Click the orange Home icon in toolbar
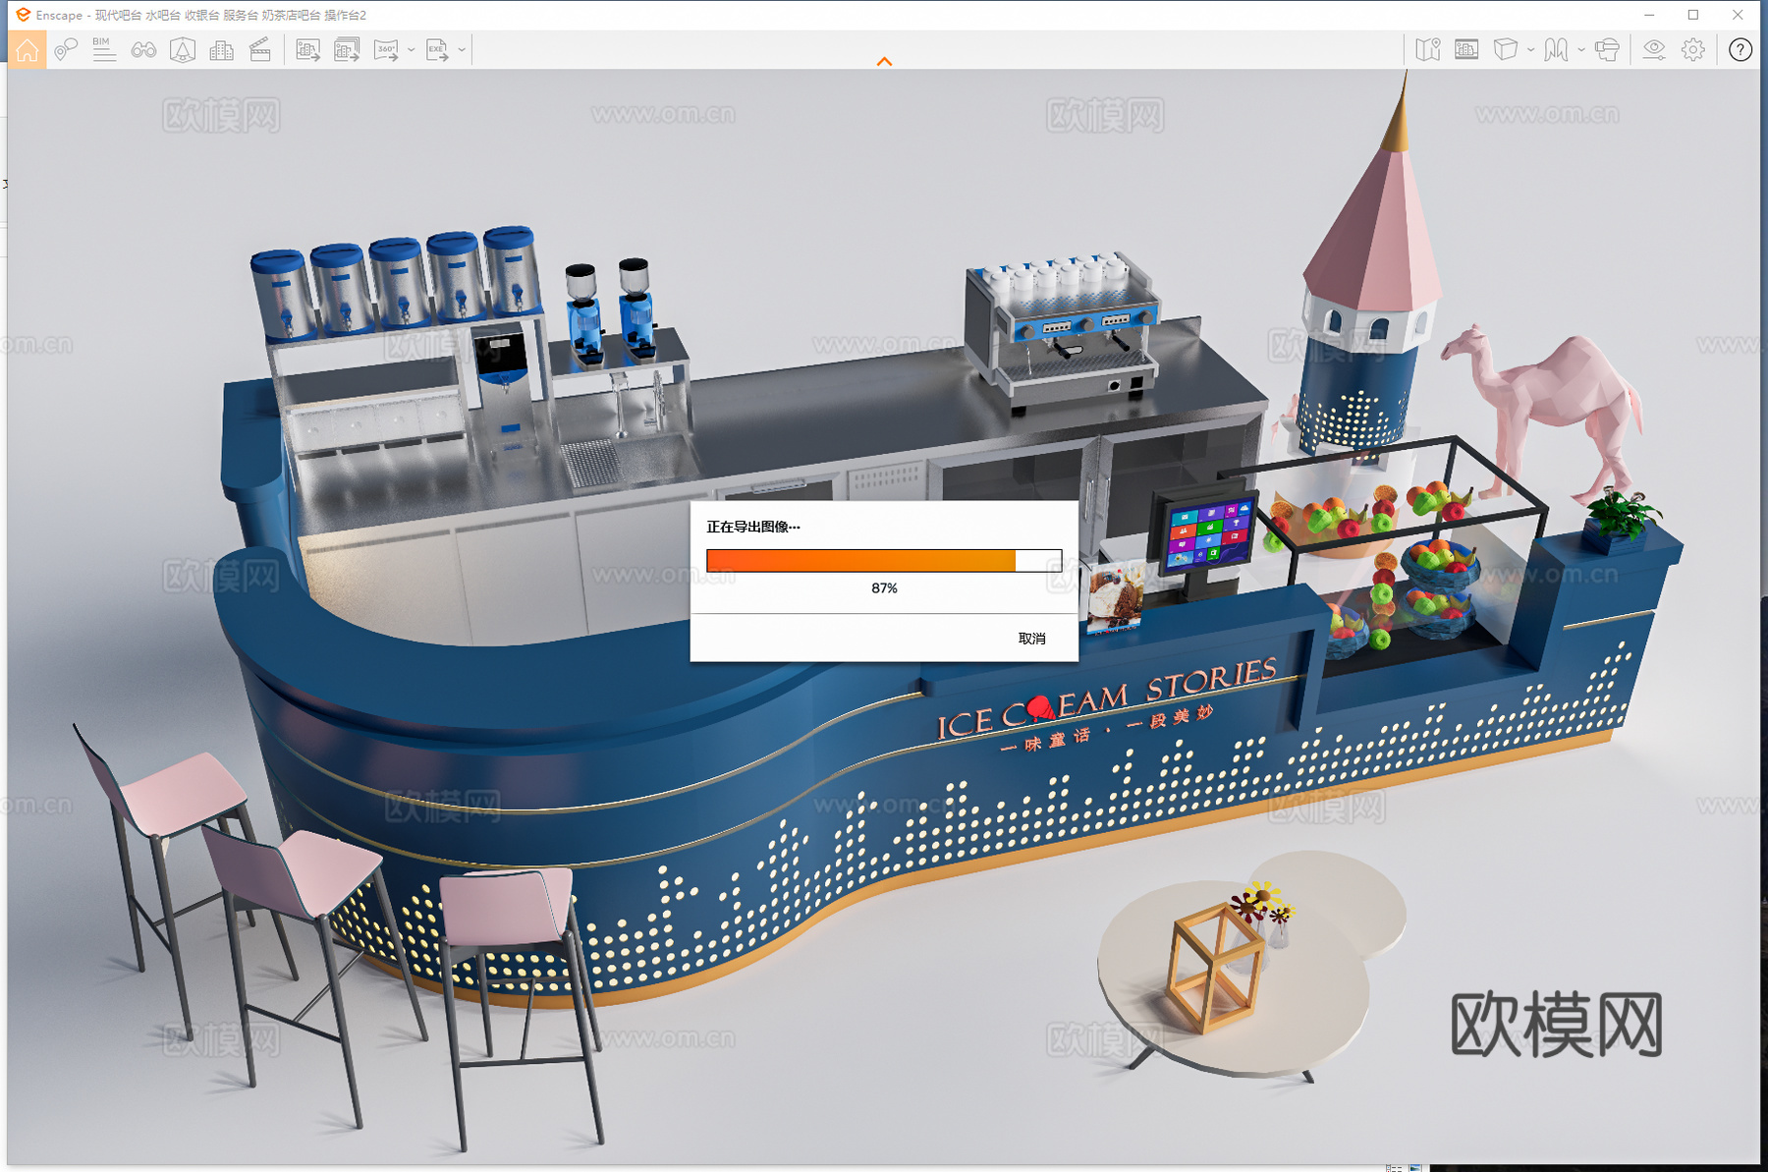Viewport: 1768px width, 1172px height. pos(28,49)
